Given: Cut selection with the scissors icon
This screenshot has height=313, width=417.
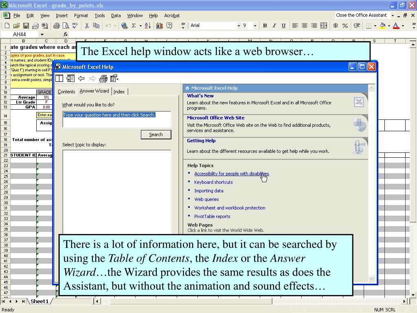Looking at the screenshot, I should click(x=87, y=26).
